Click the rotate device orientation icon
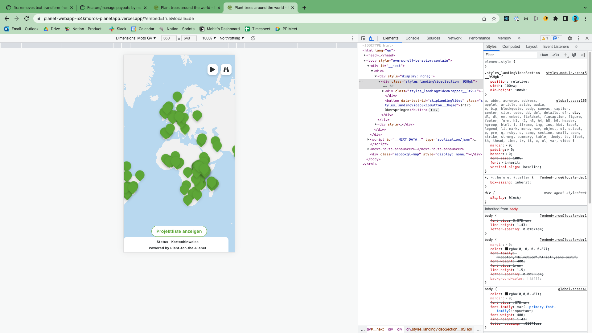This screenshot has height=333, width=592. 253,38
